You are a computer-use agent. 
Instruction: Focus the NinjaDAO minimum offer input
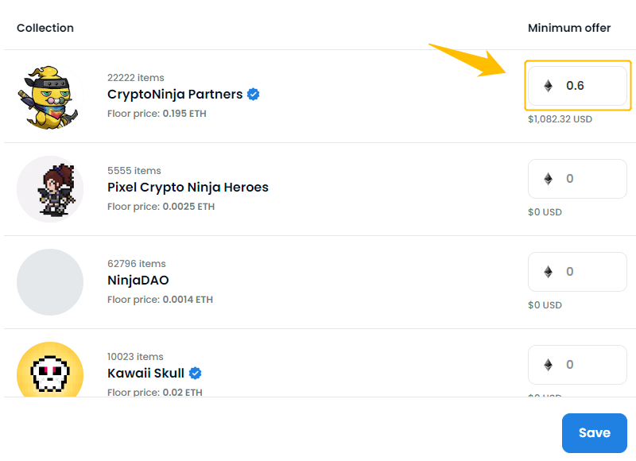[578, 272]
